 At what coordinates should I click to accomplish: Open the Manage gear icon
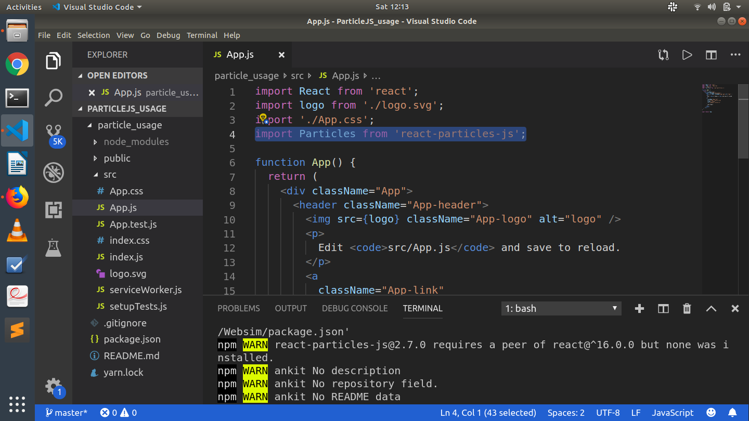(54, 386)
